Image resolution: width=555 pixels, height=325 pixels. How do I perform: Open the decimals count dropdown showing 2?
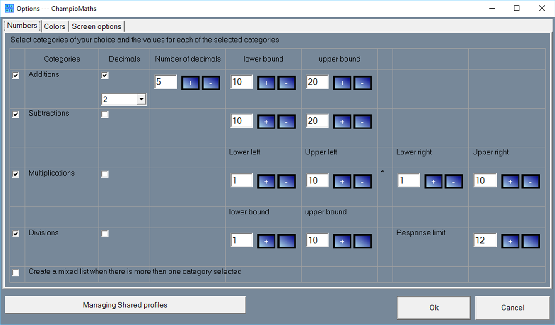[142, 99]
